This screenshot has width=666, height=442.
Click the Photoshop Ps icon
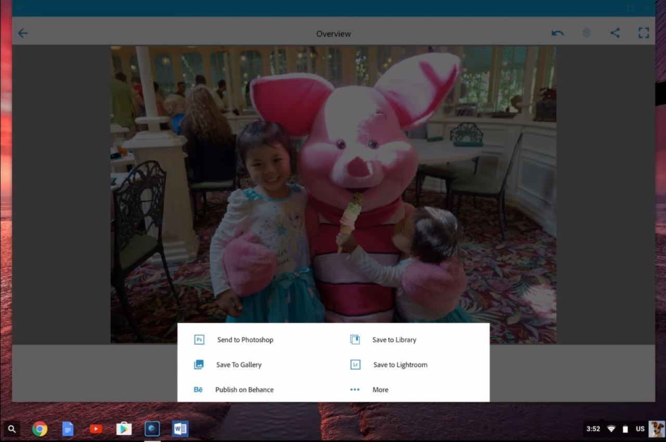pos(199,340)
